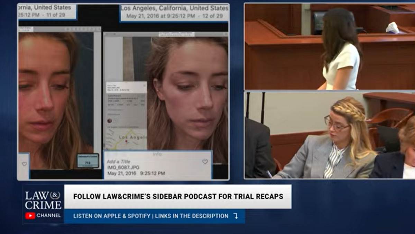The height and width of the screenshot is (234, 415).
Task: Select the IMG_6087.JPG filename text
Action: coord(123,168)
